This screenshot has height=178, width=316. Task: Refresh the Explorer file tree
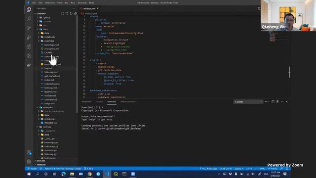[x=71, y=13]
